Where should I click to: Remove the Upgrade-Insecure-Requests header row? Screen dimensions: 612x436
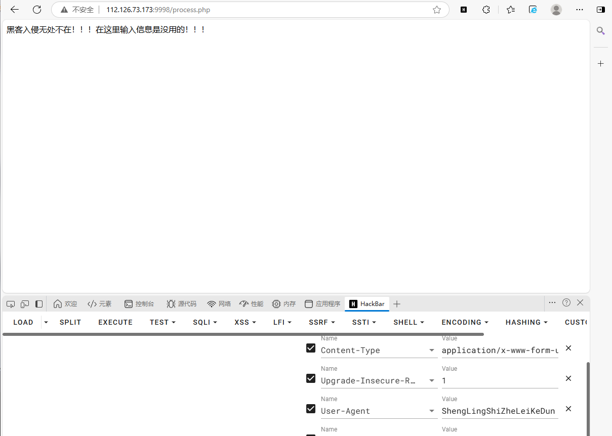click(568, 378)
